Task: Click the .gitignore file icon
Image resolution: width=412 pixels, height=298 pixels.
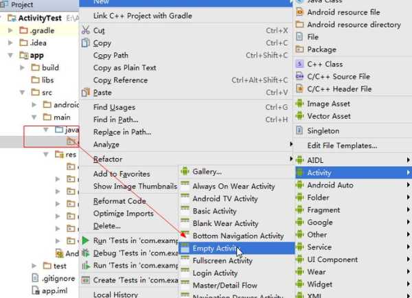Action: point(35,278)
